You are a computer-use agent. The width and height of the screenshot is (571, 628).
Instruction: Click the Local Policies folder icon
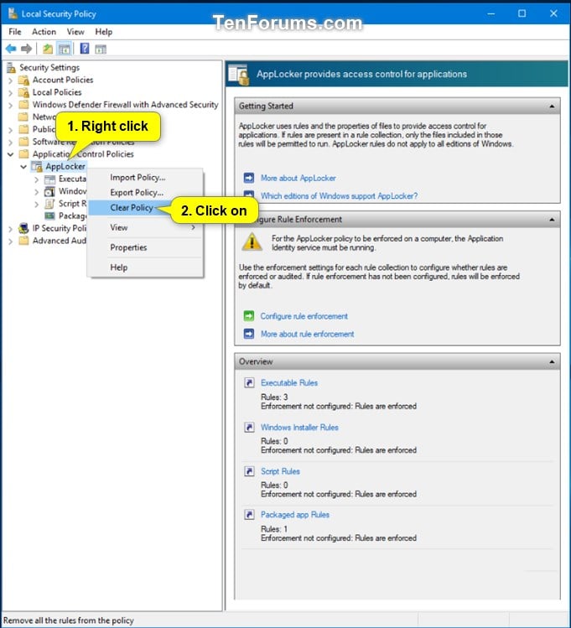point(24,92)
